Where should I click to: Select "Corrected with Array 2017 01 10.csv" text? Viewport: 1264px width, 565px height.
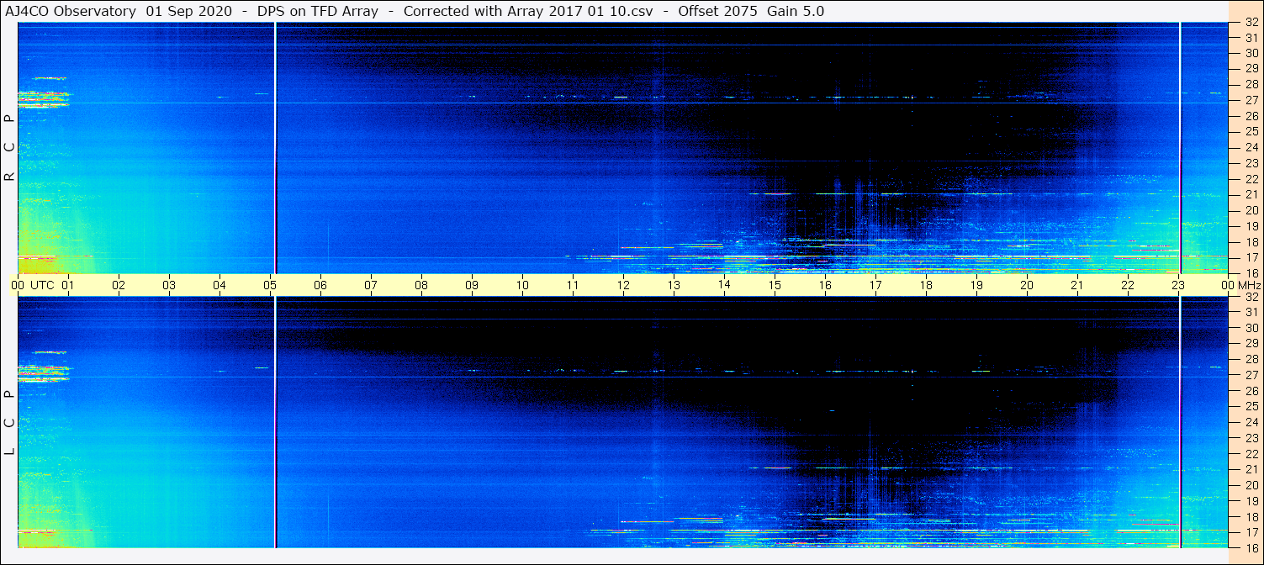(528, 11)
